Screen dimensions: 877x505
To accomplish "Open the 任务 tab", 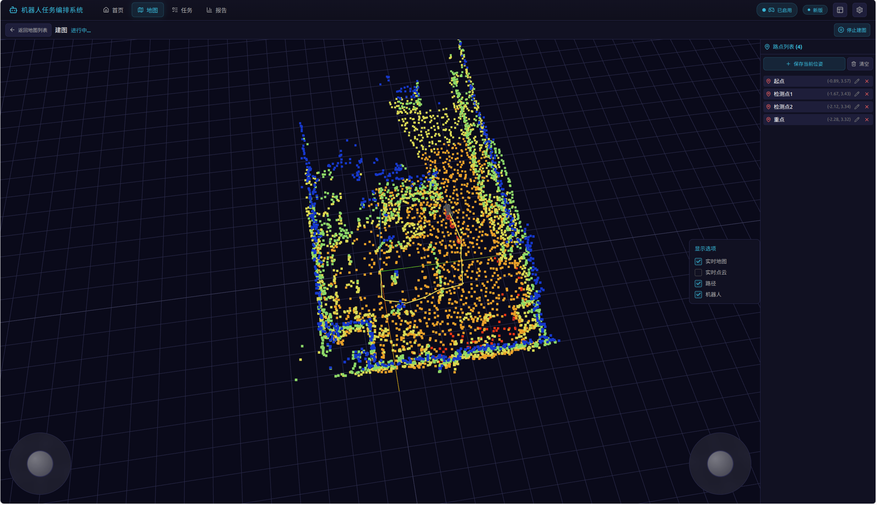I will 183,10.
